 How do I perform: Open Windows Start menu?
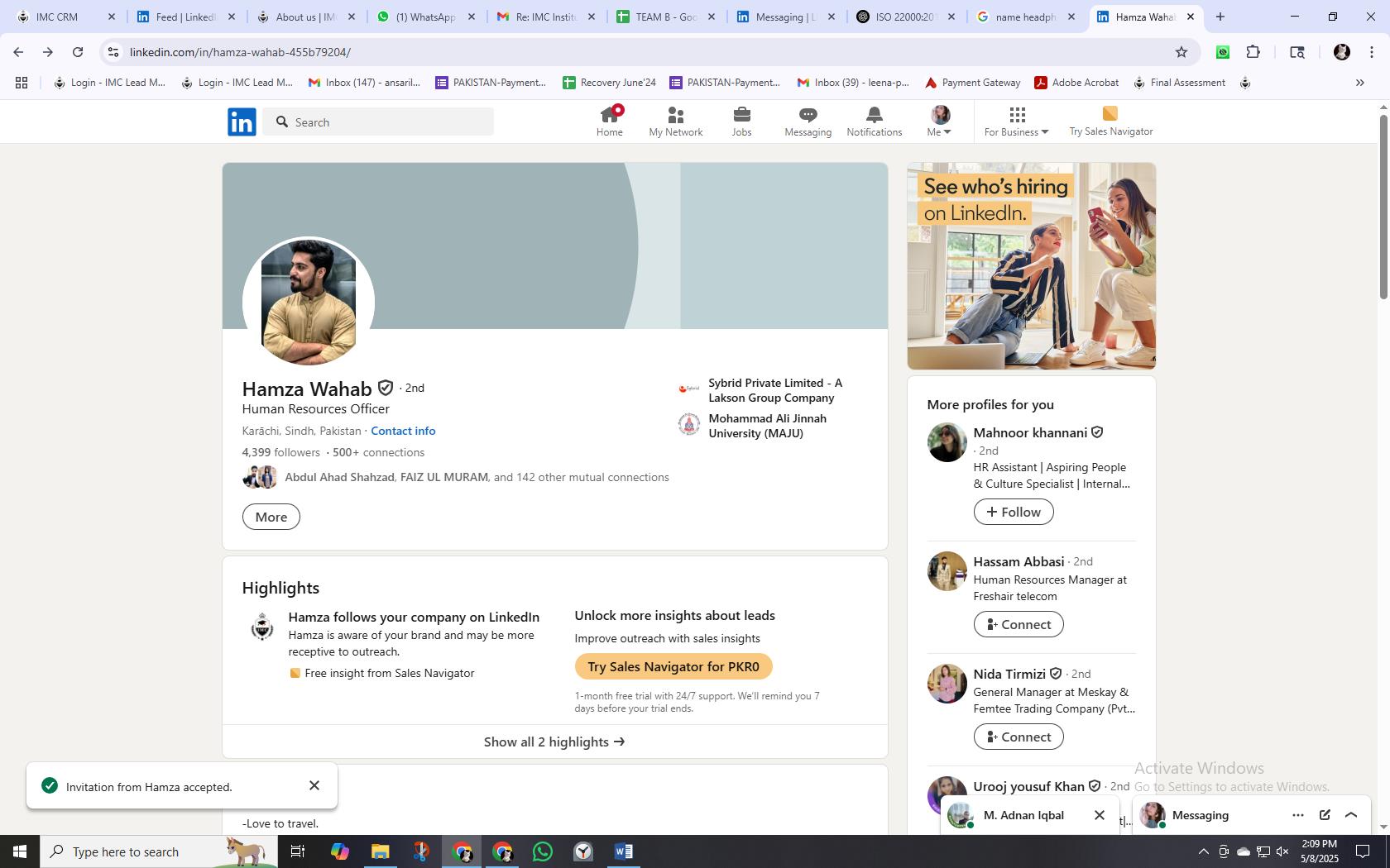[20, 851]
